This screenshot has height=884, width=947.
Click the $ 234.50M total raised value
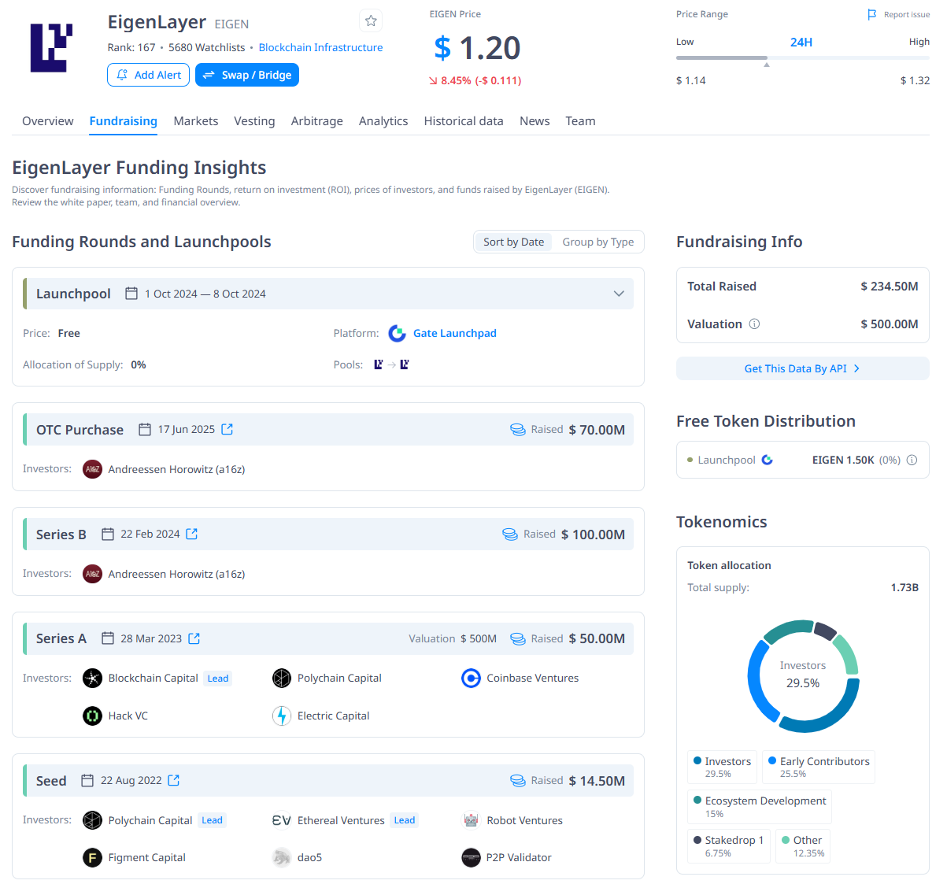[889, 287]
